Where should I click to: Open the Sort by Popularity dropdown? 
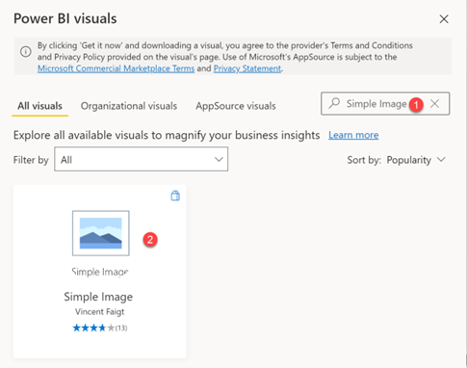click(416, 160)
